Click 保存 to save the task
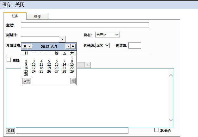Viewport: 198px width, 137px height. point(7,5)
